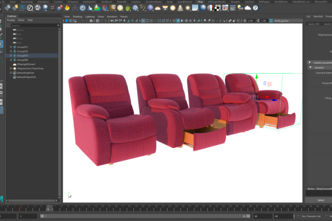The height and width of the screenshot is (221, 332).
Task: Toggle the highlighted textured display viewport icon
Action: (x=178, y=21)
